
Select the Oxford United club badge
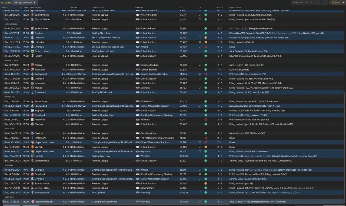(x=32, y=51)
